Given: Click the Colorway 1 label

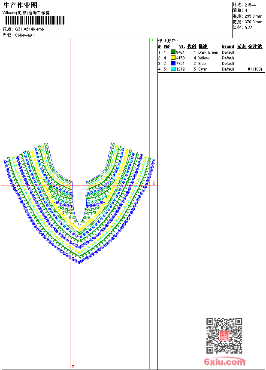Looking at the screenshot, I should 25,35.
